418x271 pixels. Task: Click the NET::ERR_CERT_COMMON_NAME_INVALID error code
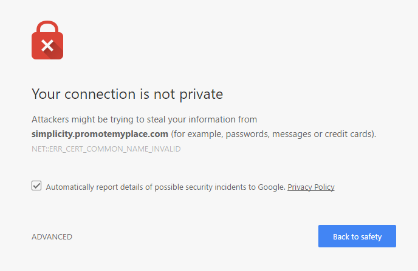point(106,149)
